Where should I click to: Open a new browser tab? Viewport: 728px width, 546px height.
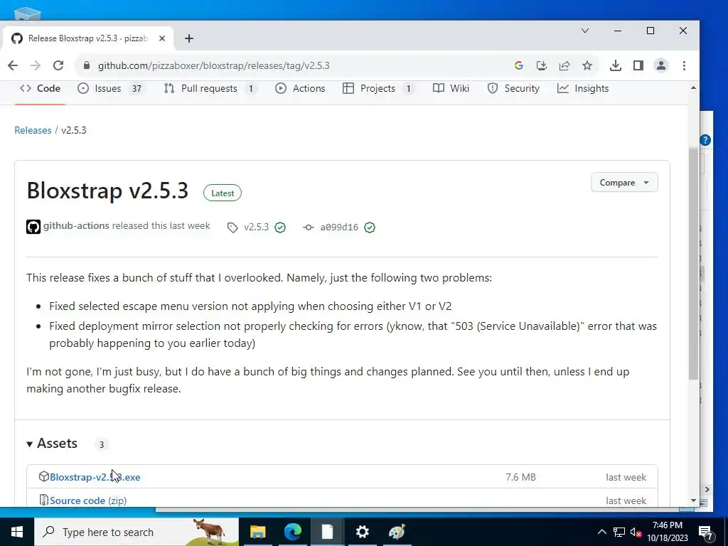(189, 38)
